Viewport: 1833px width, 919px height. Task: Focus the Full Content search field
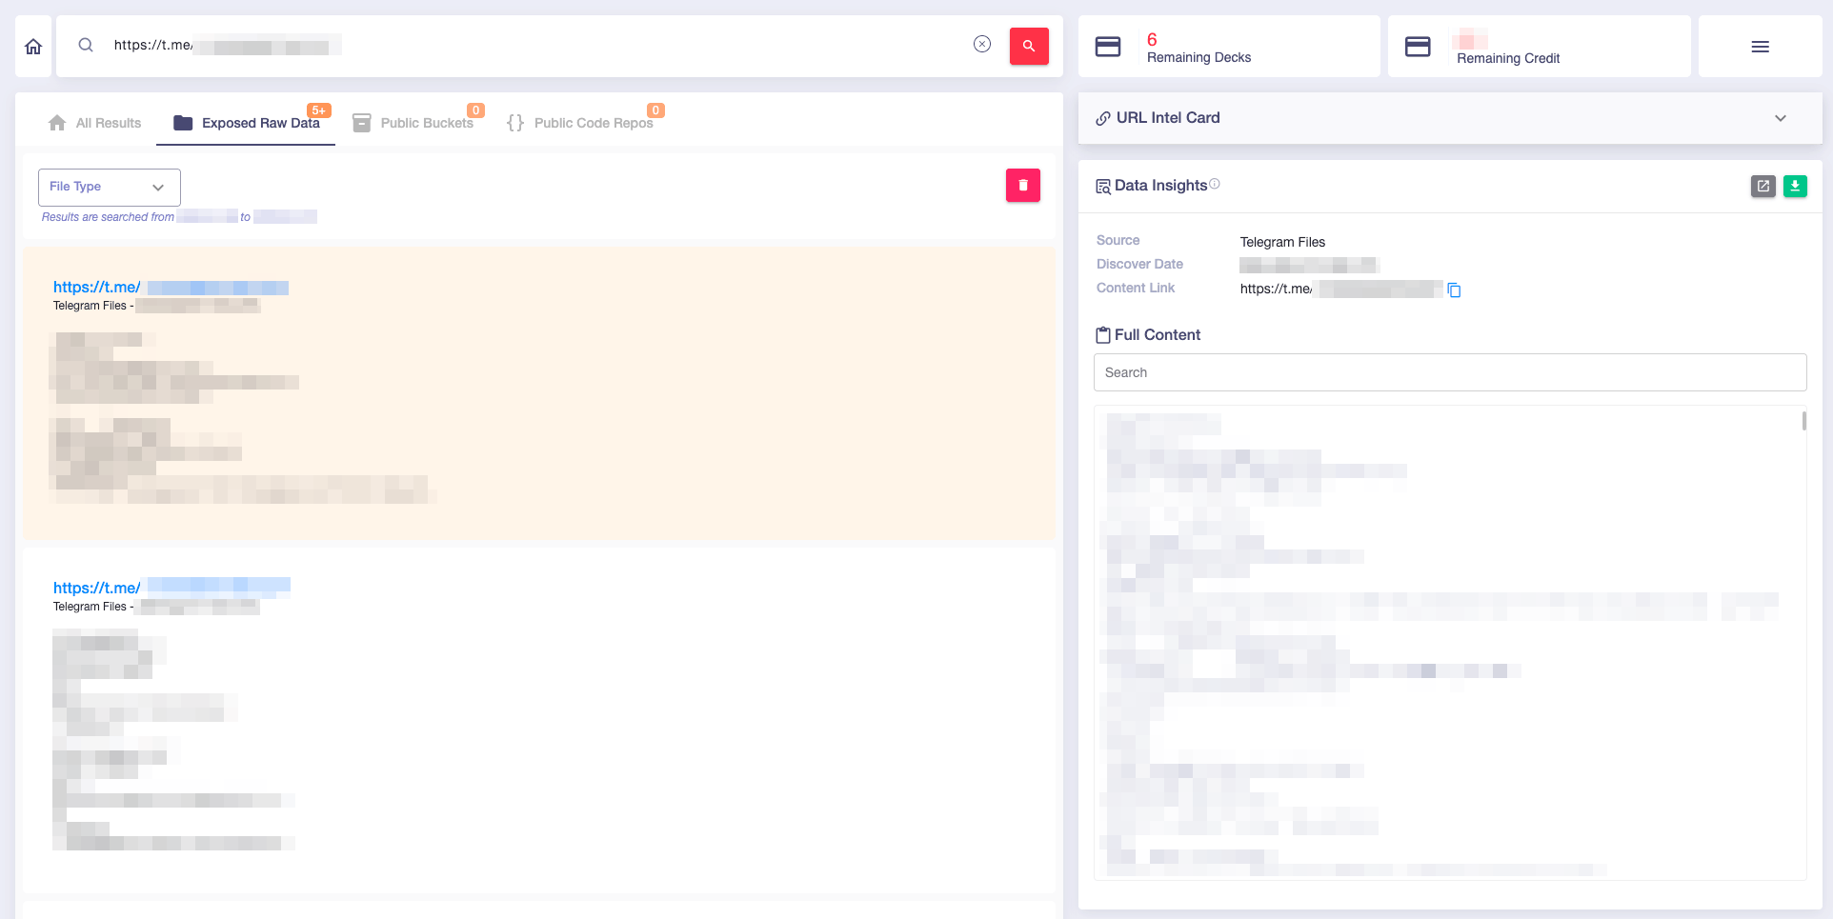point(1450,372)
